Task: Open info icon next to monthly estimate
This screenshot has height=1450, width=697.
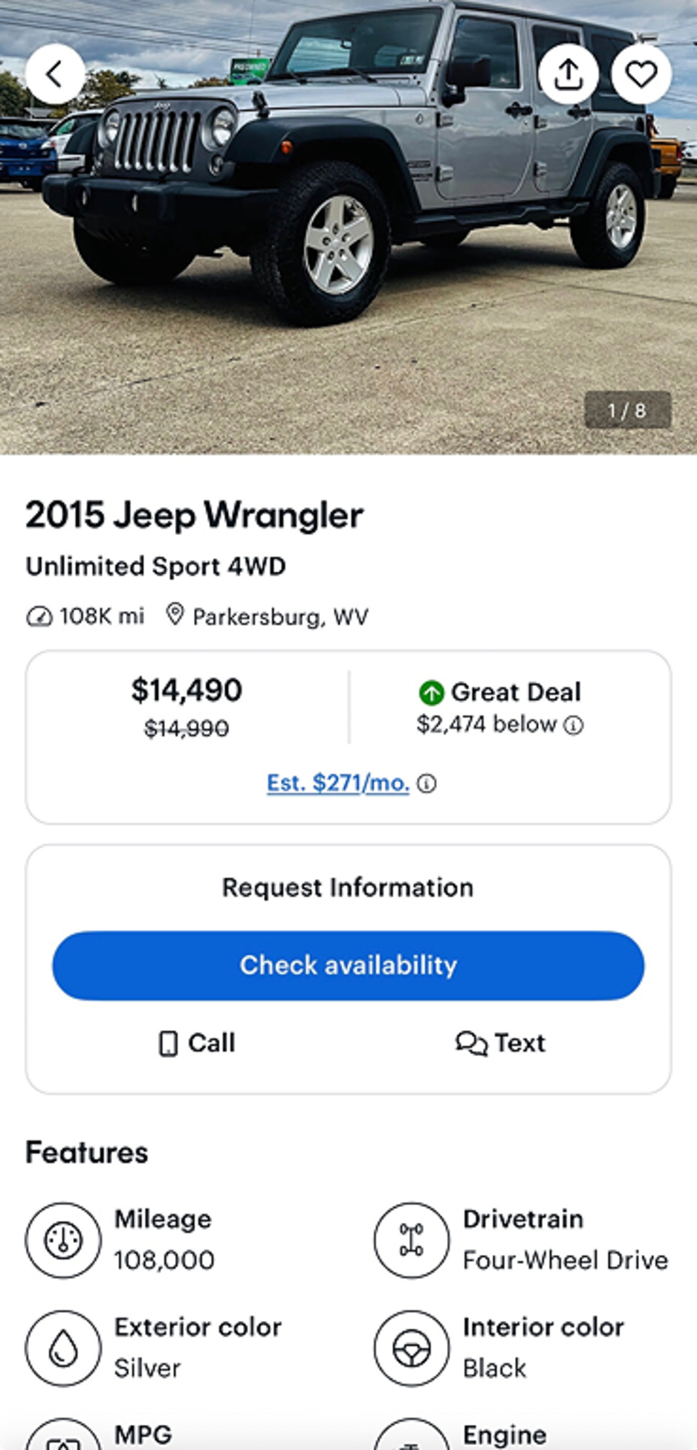Action: click(x=427, y=784)
